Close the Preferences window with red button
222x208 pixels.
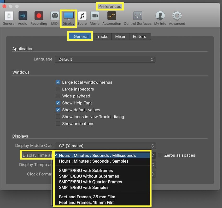click(x=4, y=6)
